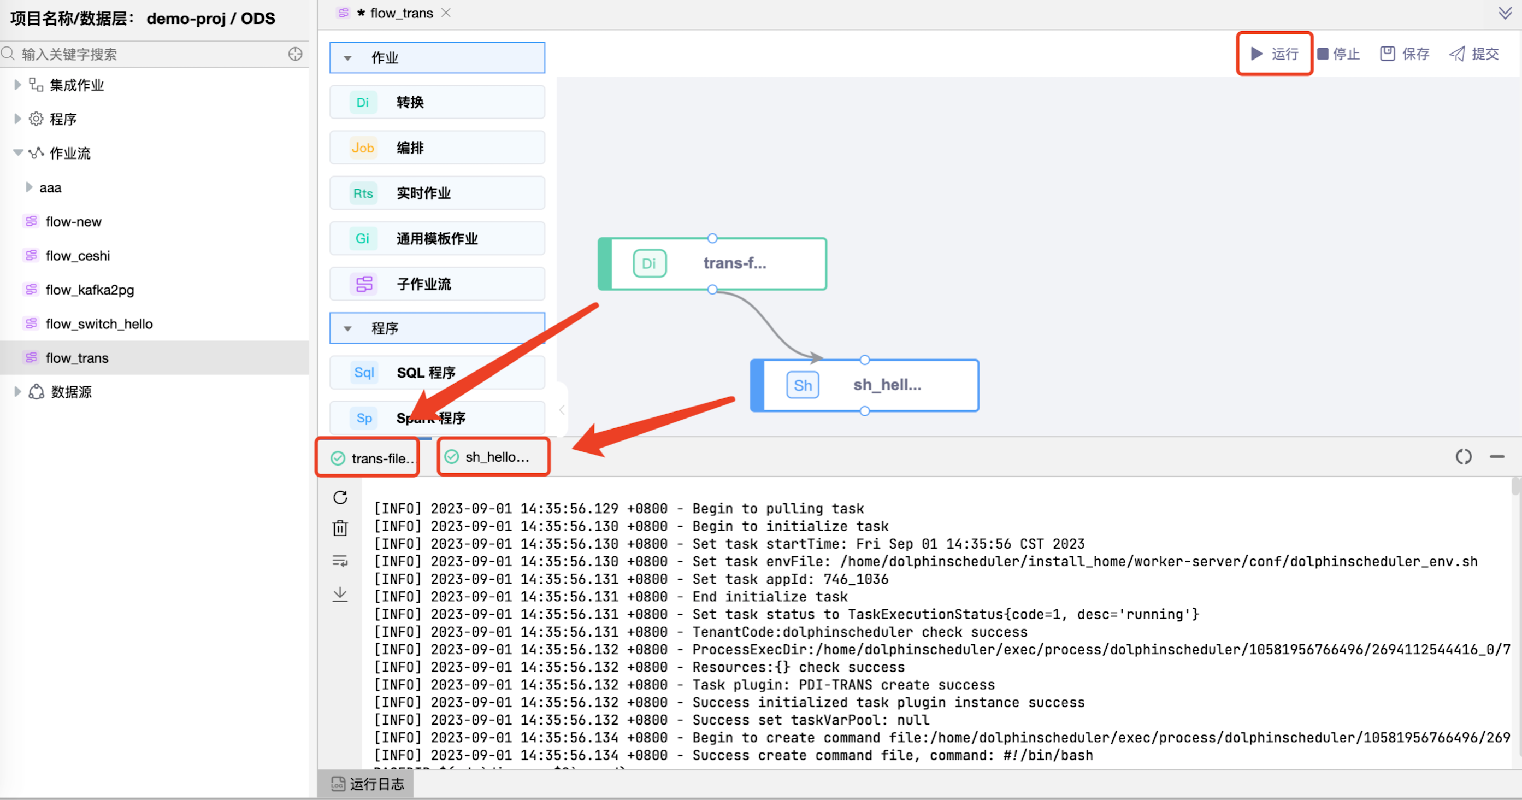Minimize the log panel with dash icon
Screen dimensions: 1522x800
tap(1496, 457)
